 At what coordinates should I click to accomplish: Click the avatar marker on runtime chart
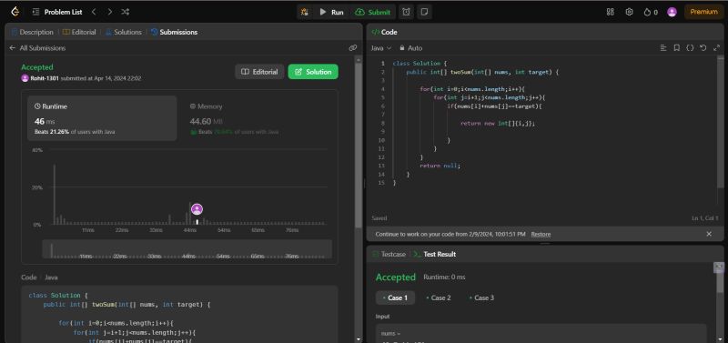click(x=197, y=209)
